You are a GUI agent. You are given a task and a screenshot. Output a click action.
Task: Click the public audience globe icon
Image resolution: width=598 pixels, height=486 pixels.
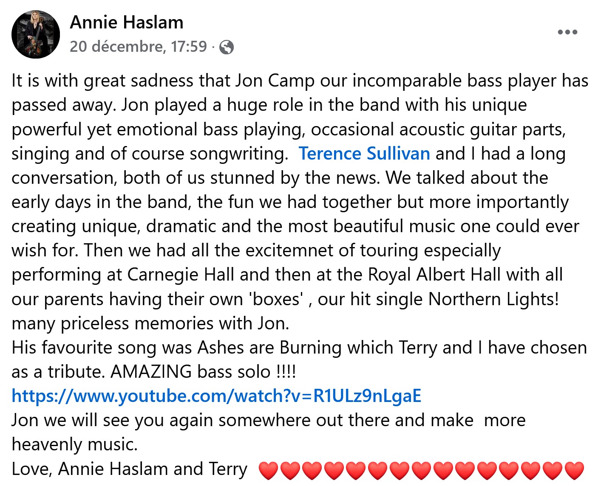(x=227, y=47)
